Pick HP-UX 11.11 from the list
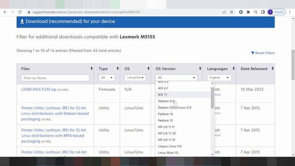This screenshot has width=295, height=166. click(x=183, y=127)
